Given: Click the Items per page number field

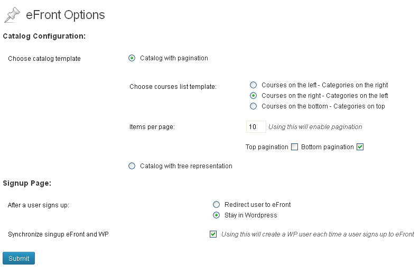Looking at the screenshot, I should [x=256, y=127].
